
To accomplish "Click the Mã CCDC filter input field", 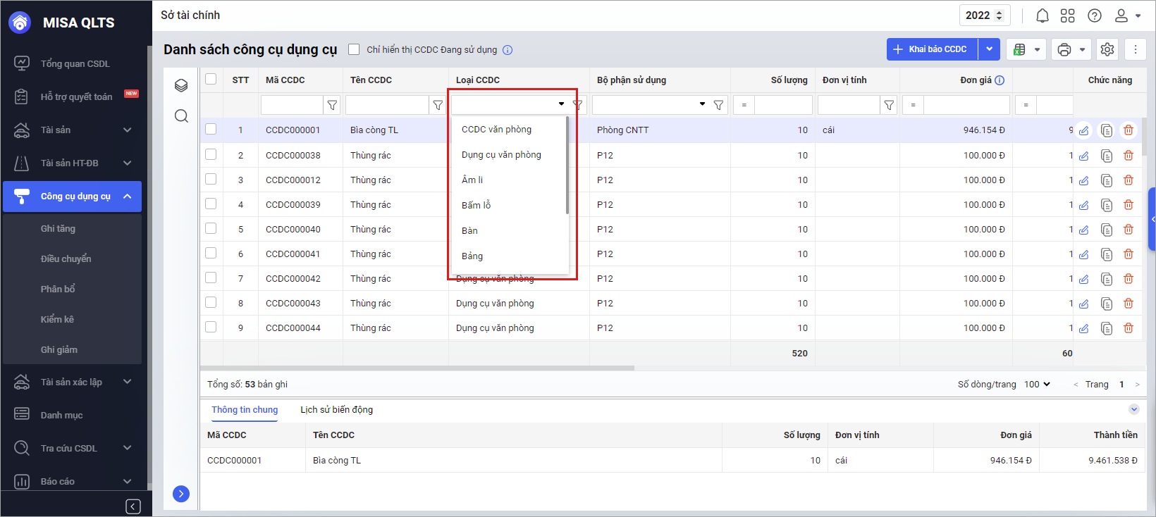I will (x=292, y=105).
